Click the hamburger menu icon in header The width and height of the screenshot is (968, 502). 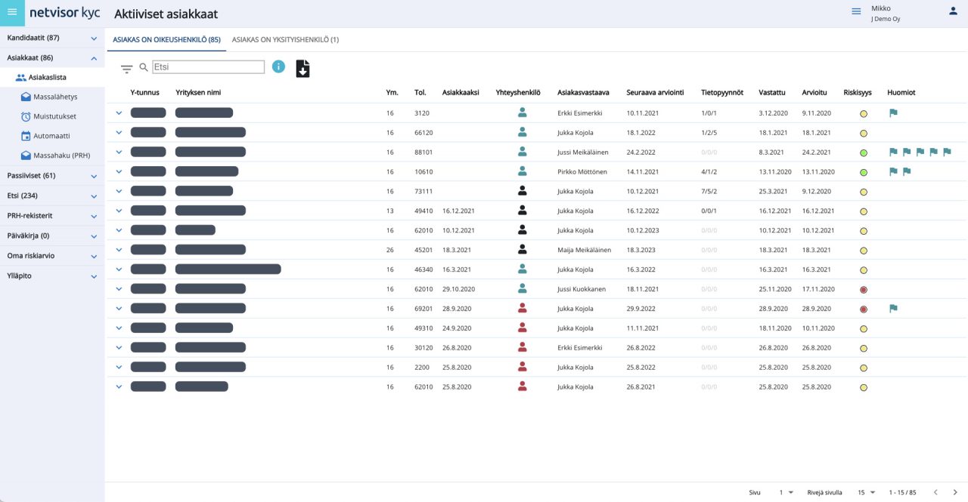point(12,11)
